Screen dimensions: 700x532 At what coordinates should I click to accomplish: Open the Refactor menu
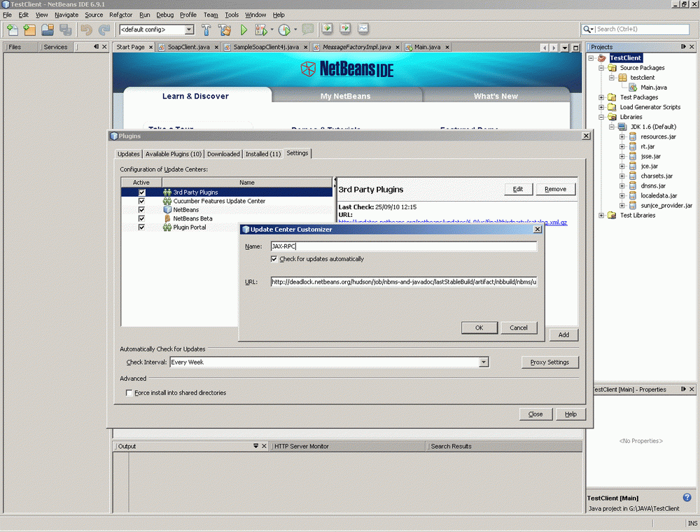click(120, 15)
